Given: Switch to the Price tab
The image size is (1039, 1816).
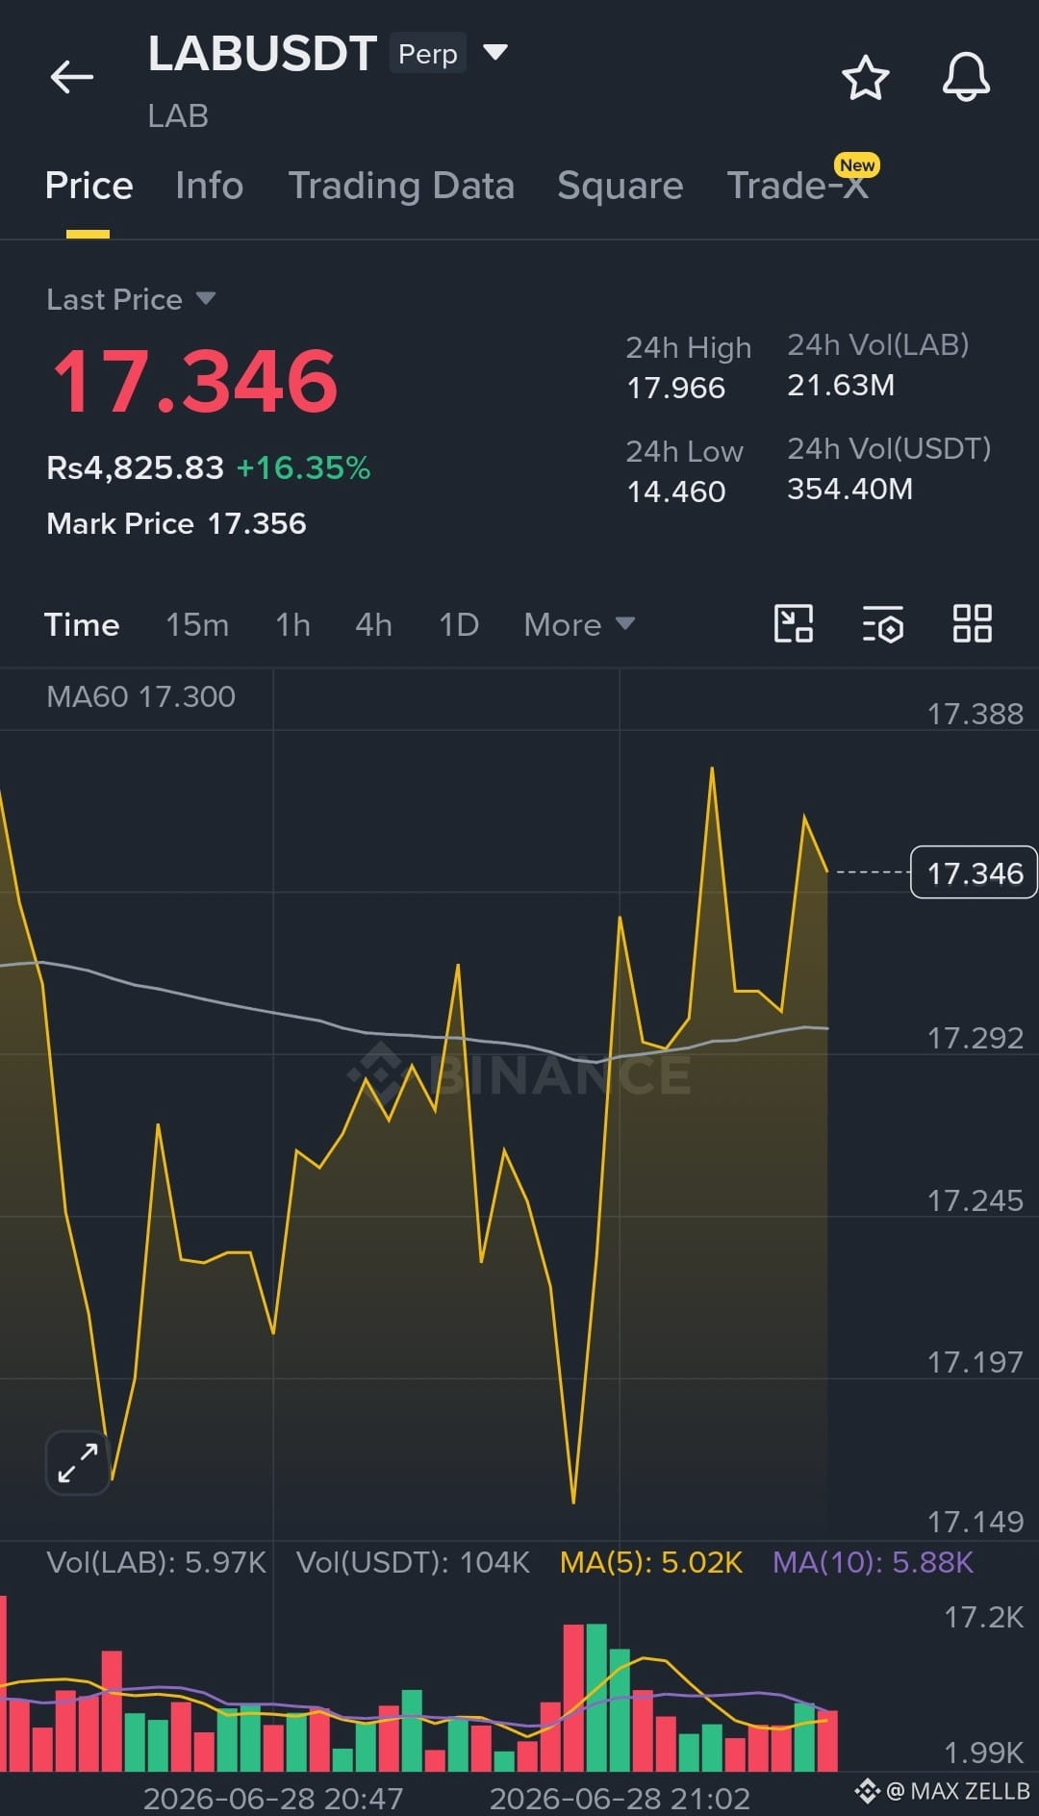Looking at the screenshot, I should [x=89, y=186].
